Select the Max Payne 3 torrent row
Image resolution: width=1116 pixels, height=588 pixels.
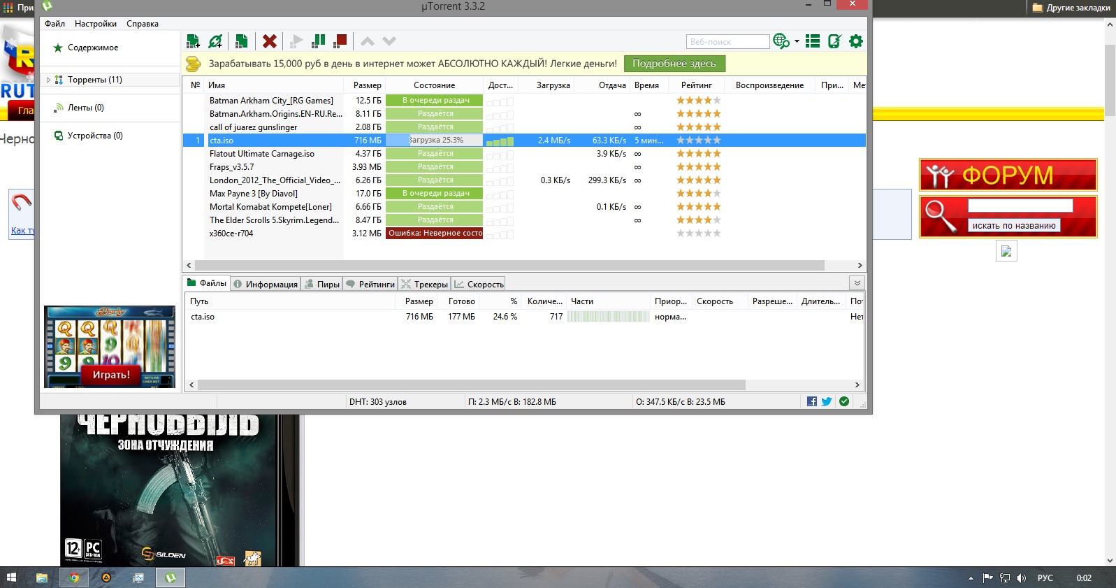click(x=524, y=194)
